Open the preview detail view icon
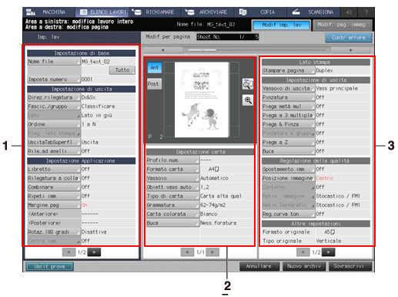Viewport: 398px width, 297px height. 248,84
